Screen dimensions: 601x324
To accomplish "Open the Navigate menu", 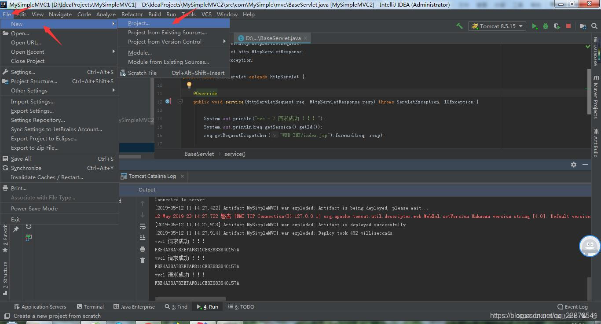I will coord(60,14).
